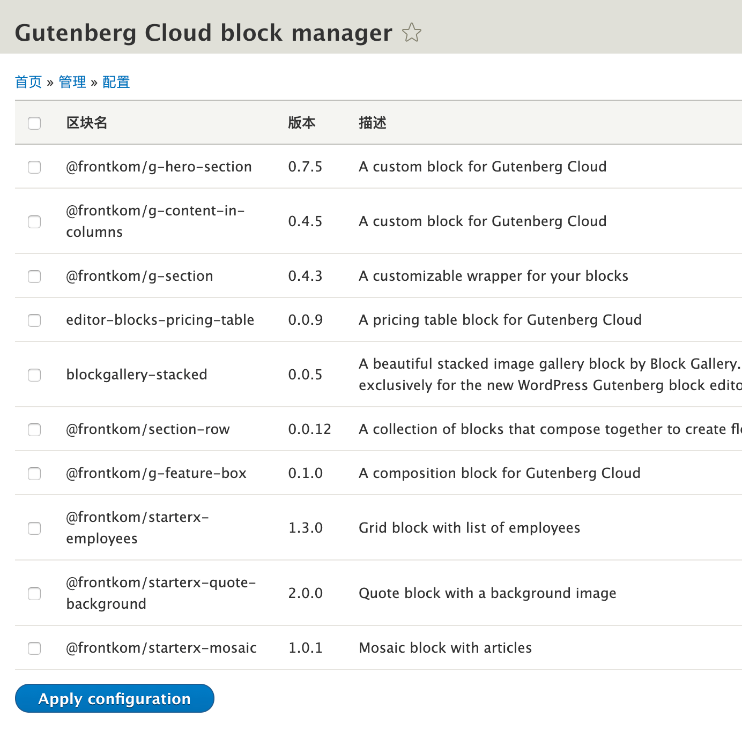742x732 pixels.
Task: Click the blockgallery-stacked name text
Action: (x=137, y=375)
